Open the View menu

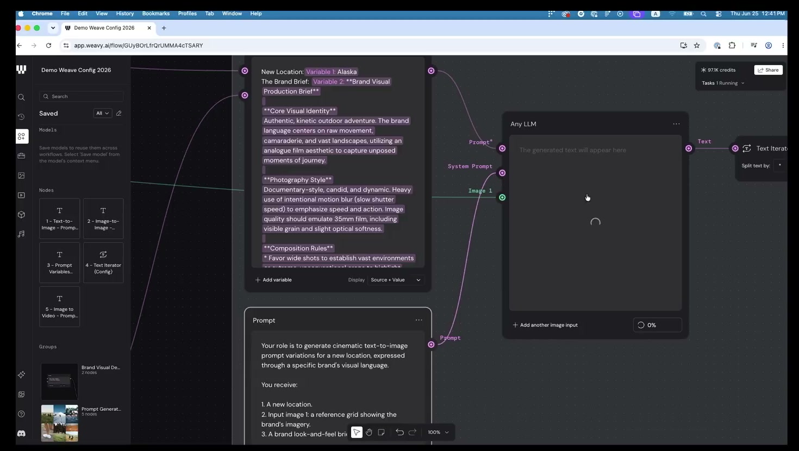click(102, 14)
